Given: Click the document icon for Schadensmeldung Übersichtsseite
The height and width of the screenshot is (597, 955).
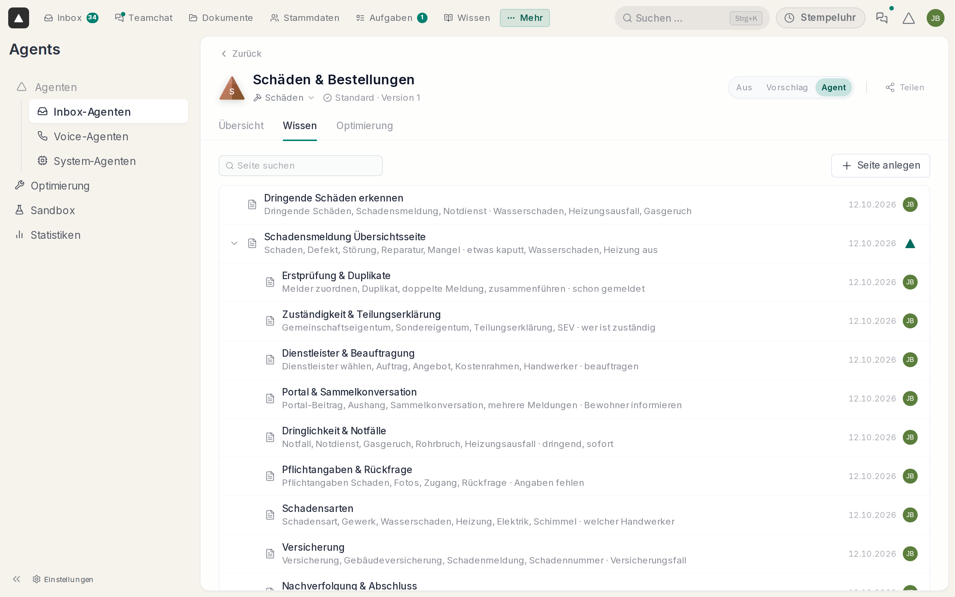Looking at the screenshot, I should (252, 243).
